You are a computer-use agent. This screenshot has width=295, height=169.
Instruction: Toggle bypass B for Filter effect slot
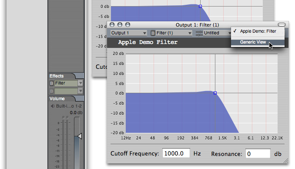tap(51, 83)
